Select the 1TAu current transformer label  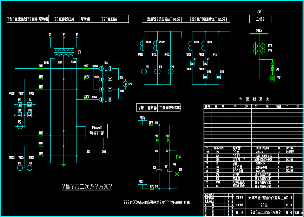[196, 42]
